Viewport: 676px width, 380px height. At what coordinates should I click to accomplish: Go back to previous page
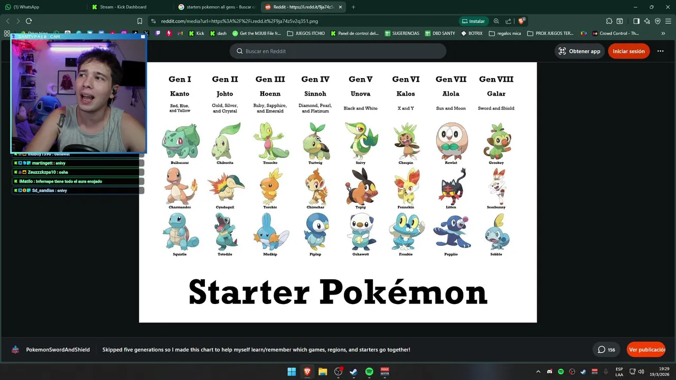[7, 21]
